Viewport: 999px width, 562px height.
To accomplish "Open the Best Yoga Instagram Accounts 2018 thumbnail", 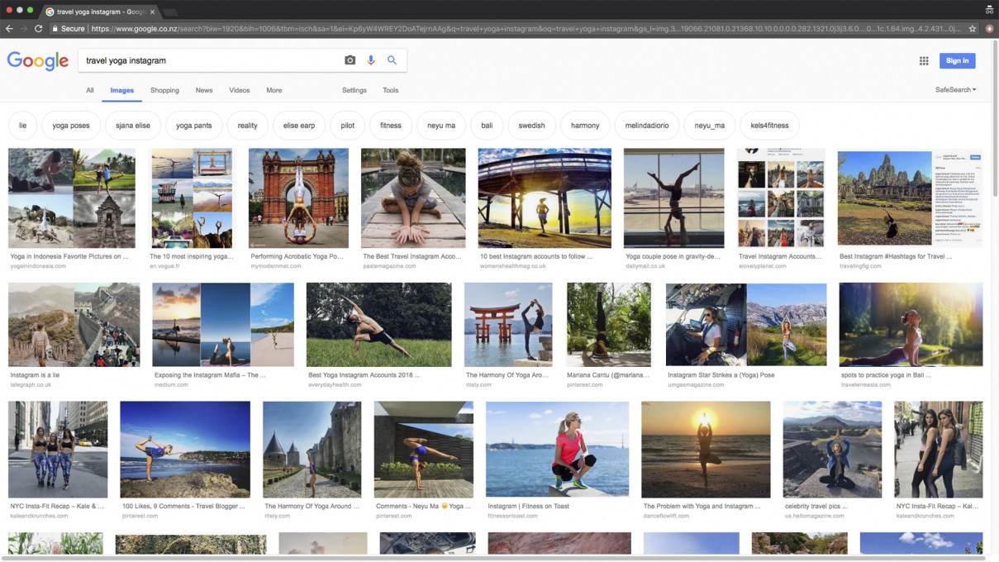I will coord(378,325).
